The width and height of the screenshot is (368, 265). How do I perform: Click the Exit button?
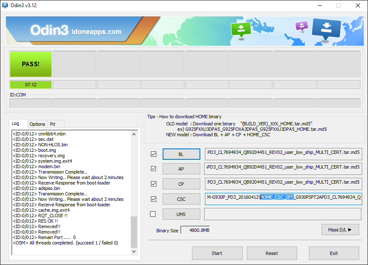334,253
